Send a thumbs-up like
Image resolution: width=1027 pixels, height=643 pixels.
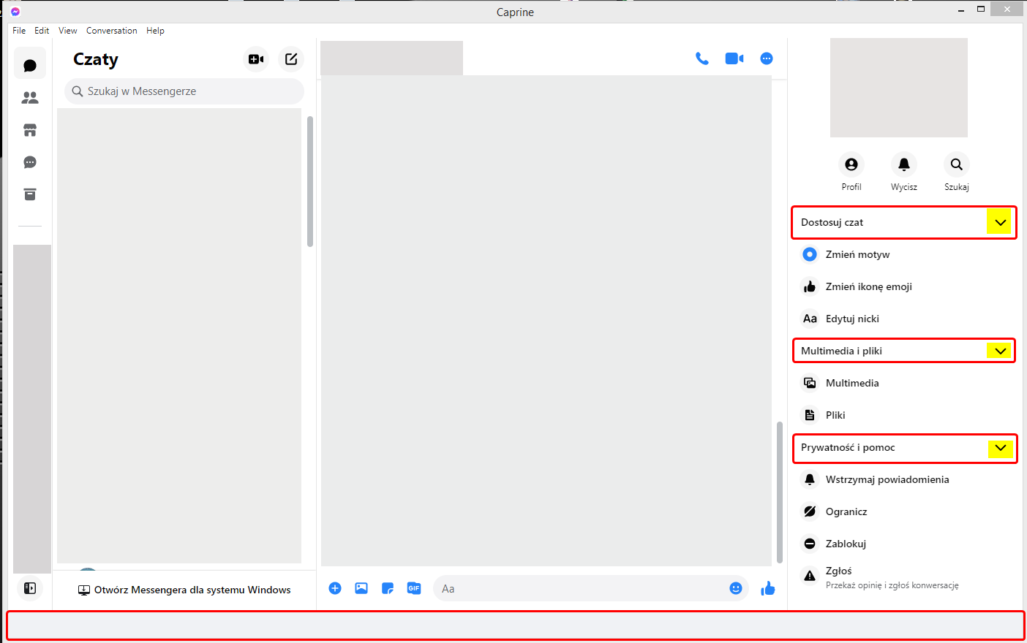tap(767, 588)
